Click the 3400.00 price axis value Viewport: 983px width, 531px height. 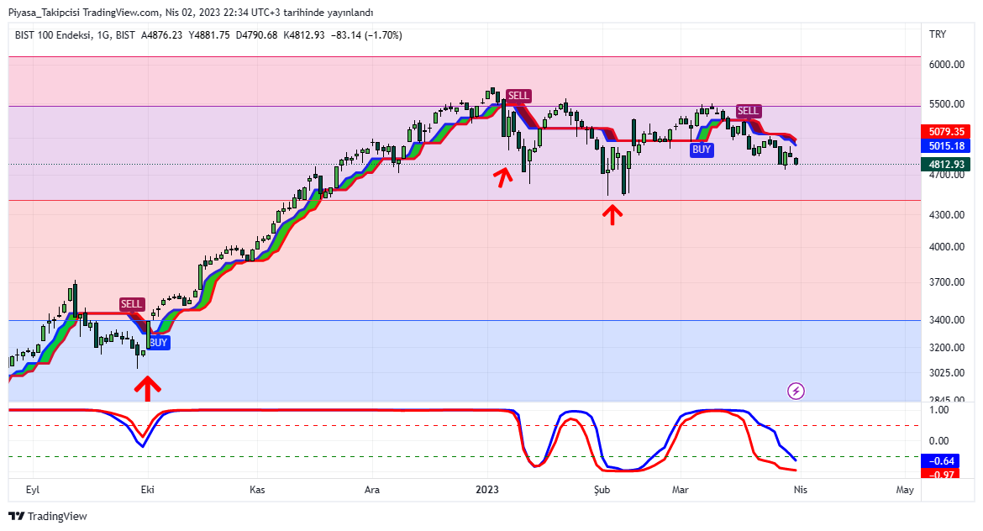coord(947,320)
